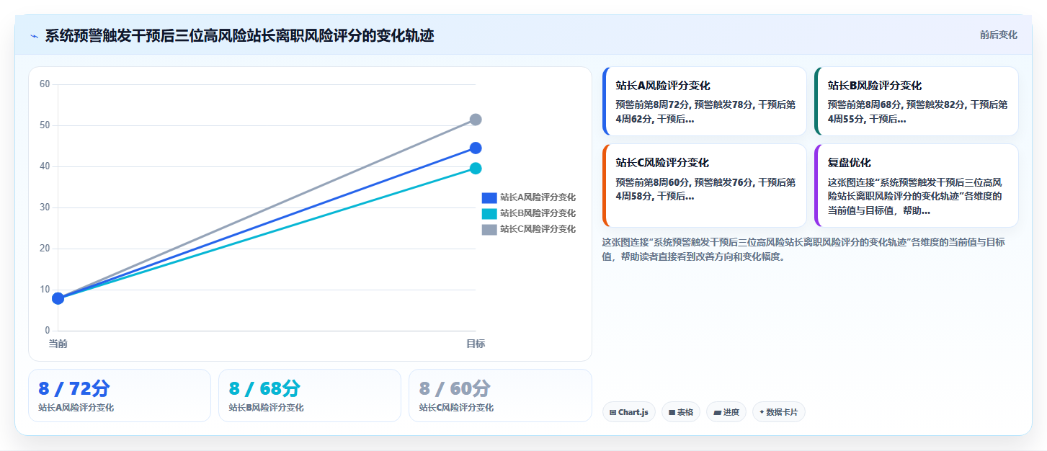Viewport: 1047px width, 451px height.
Task: Select the 数据卡片 tag
Action: [x=779, y=412]
